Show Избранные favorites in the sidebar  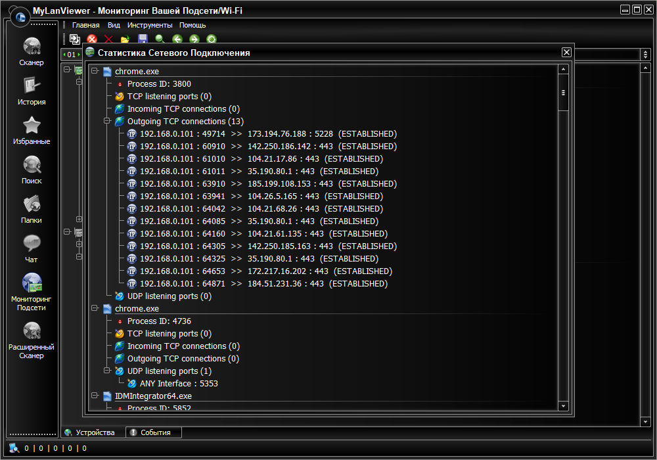coord(32,131)
